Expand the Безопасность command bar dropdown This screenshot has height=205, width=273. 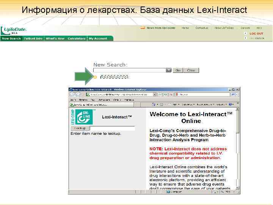click(206, 104)
